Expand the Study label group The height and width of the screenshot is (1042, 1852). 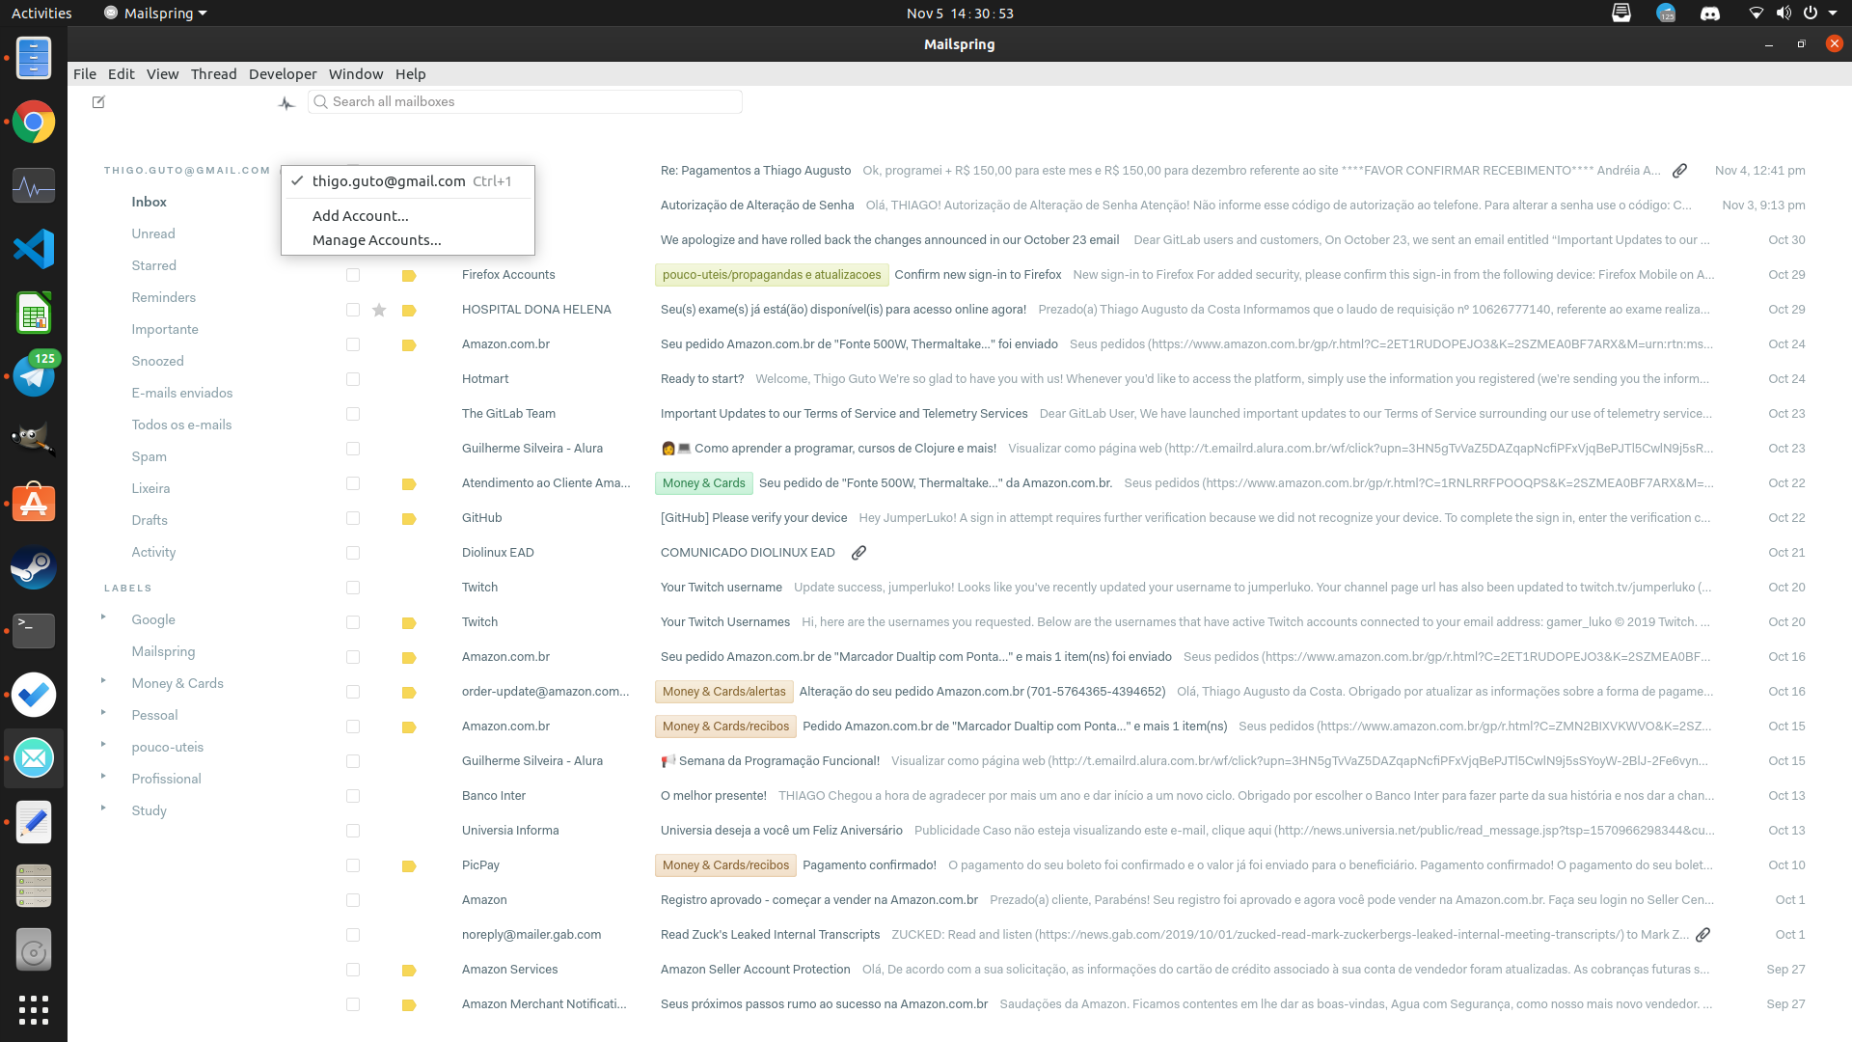(104, 810)
